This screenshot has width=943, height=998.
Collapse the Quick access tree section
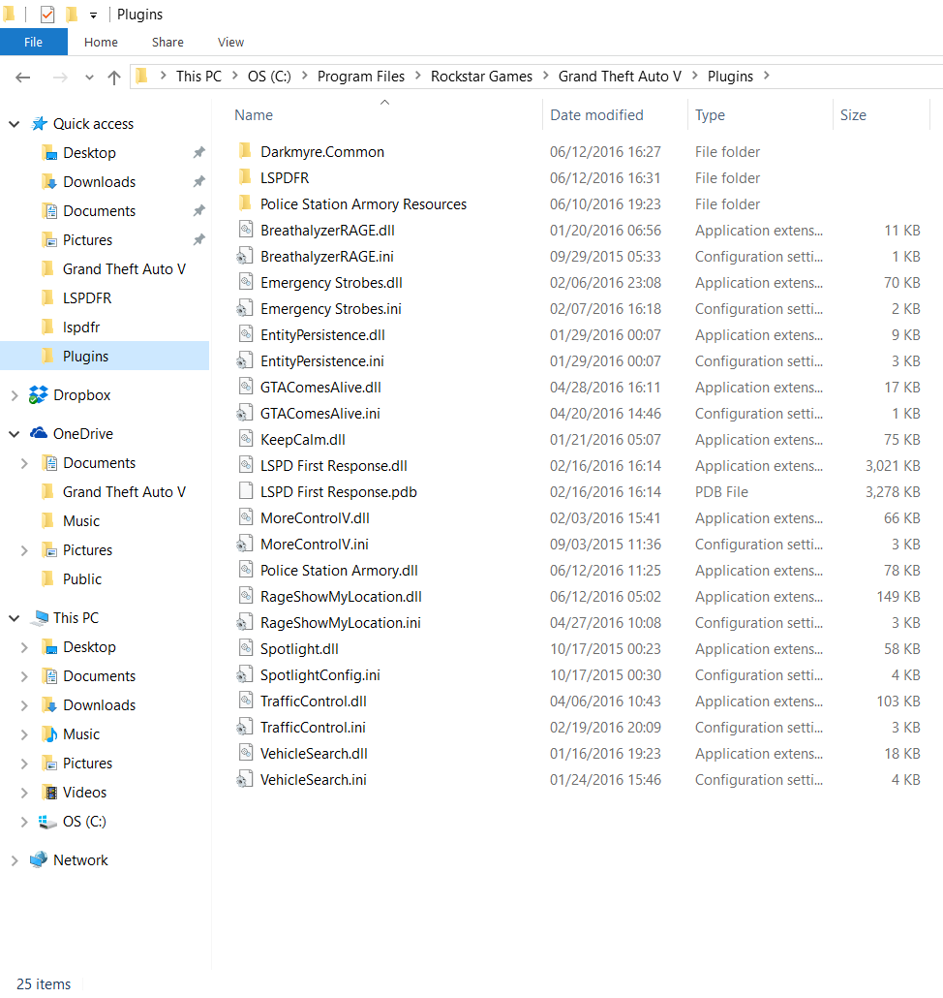pos(15,124)
